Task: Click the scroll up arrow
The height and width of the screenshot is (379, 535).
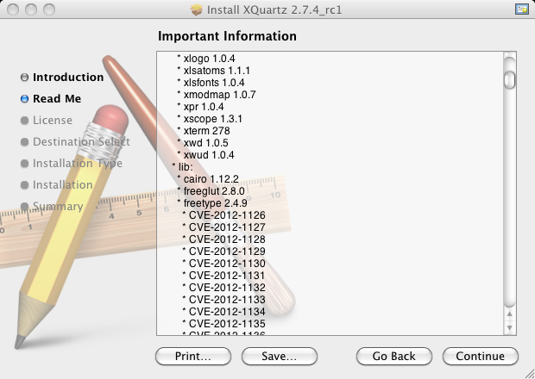Action: (509, 314)
